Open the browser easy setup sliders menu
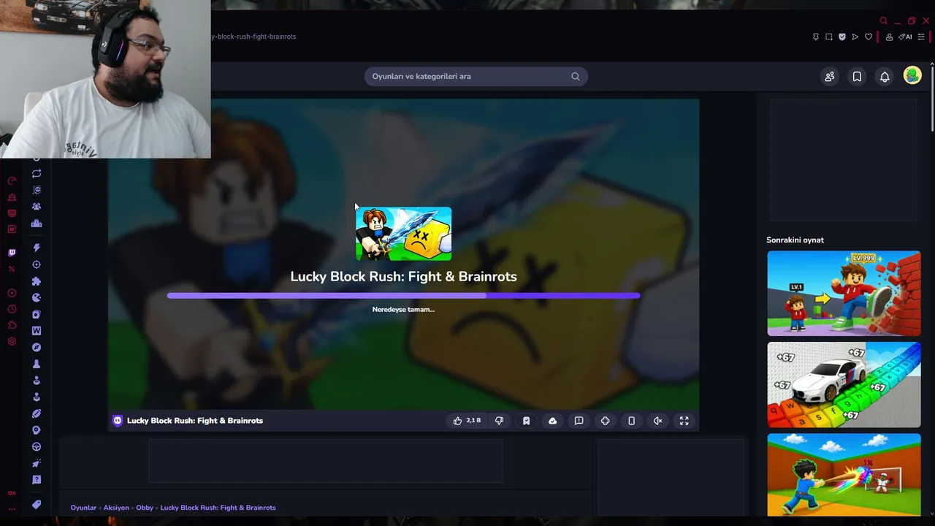The height and width of the screenshot is (526, 935). 921,37
